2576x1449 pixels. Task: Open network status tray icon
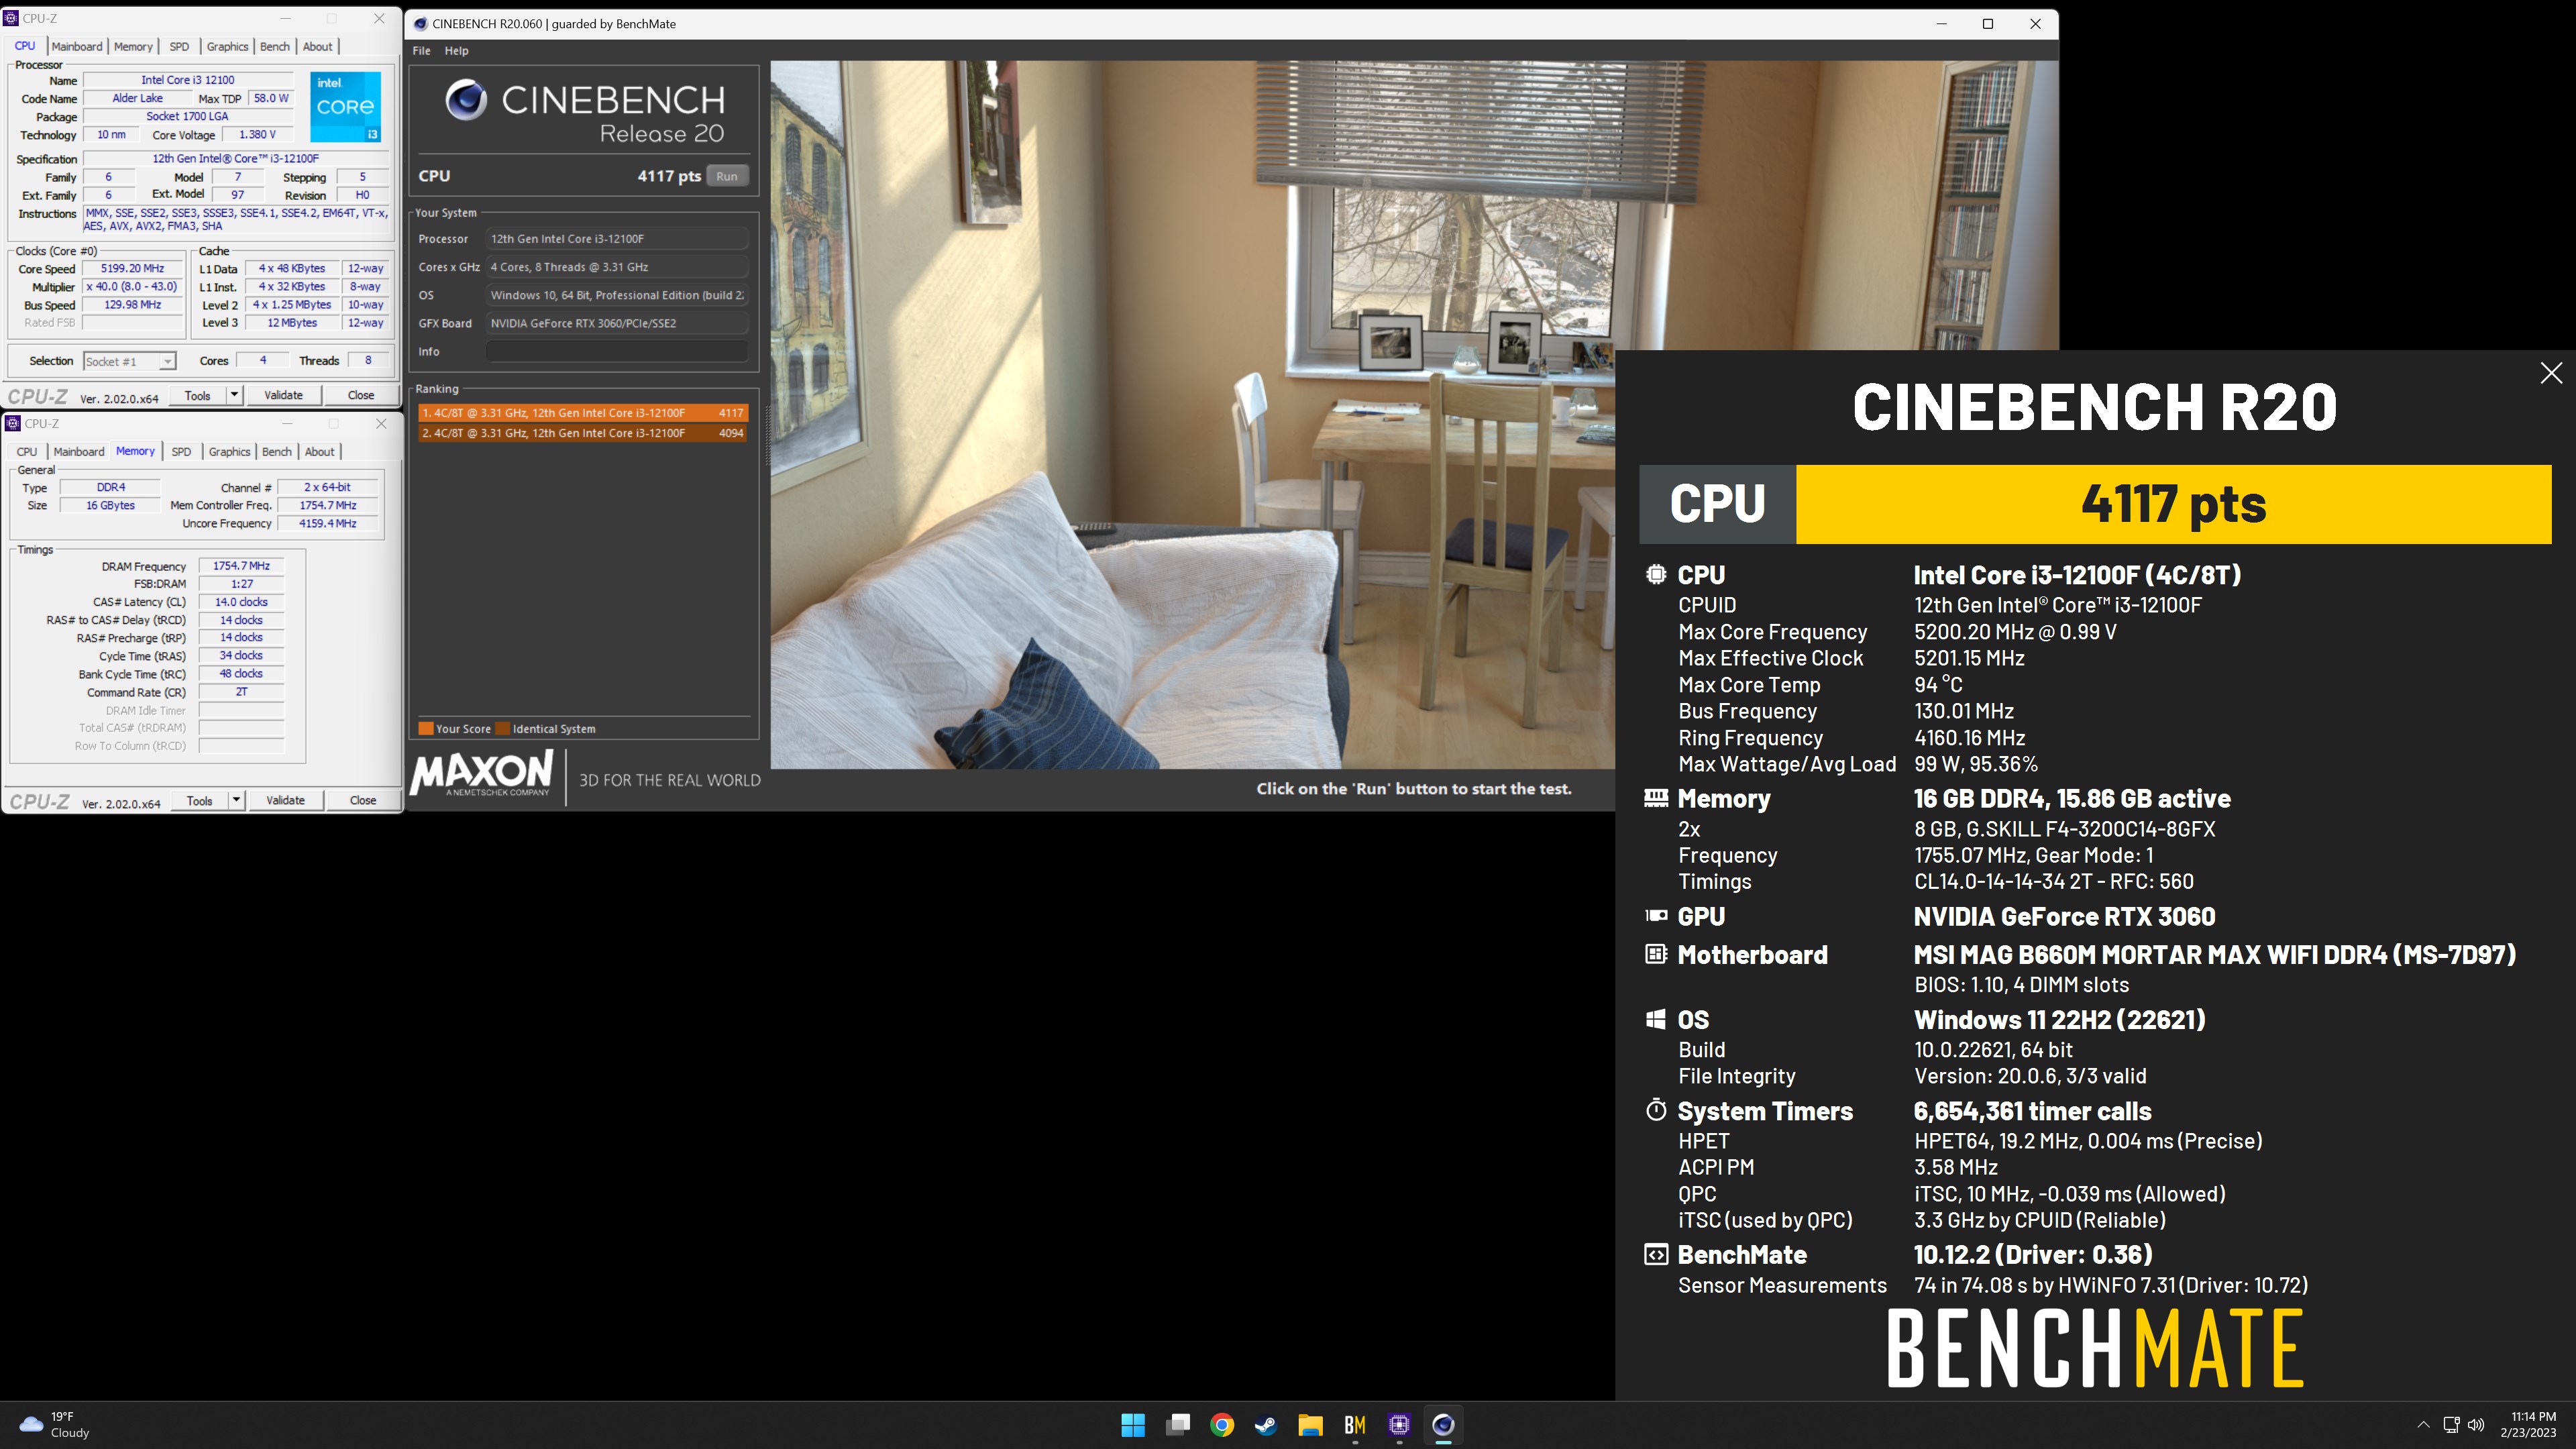click(x=2451, y=1425)
